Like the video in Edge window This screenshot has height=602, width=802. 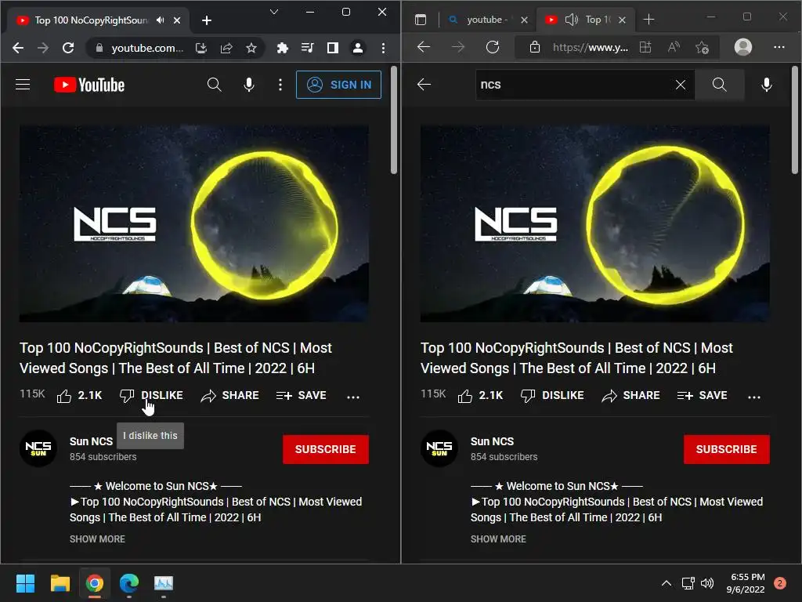480,395
